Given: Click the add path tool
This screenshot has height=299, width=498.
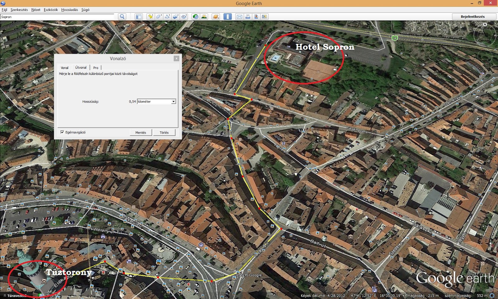Looking at the screenshot, I should 167,17.
